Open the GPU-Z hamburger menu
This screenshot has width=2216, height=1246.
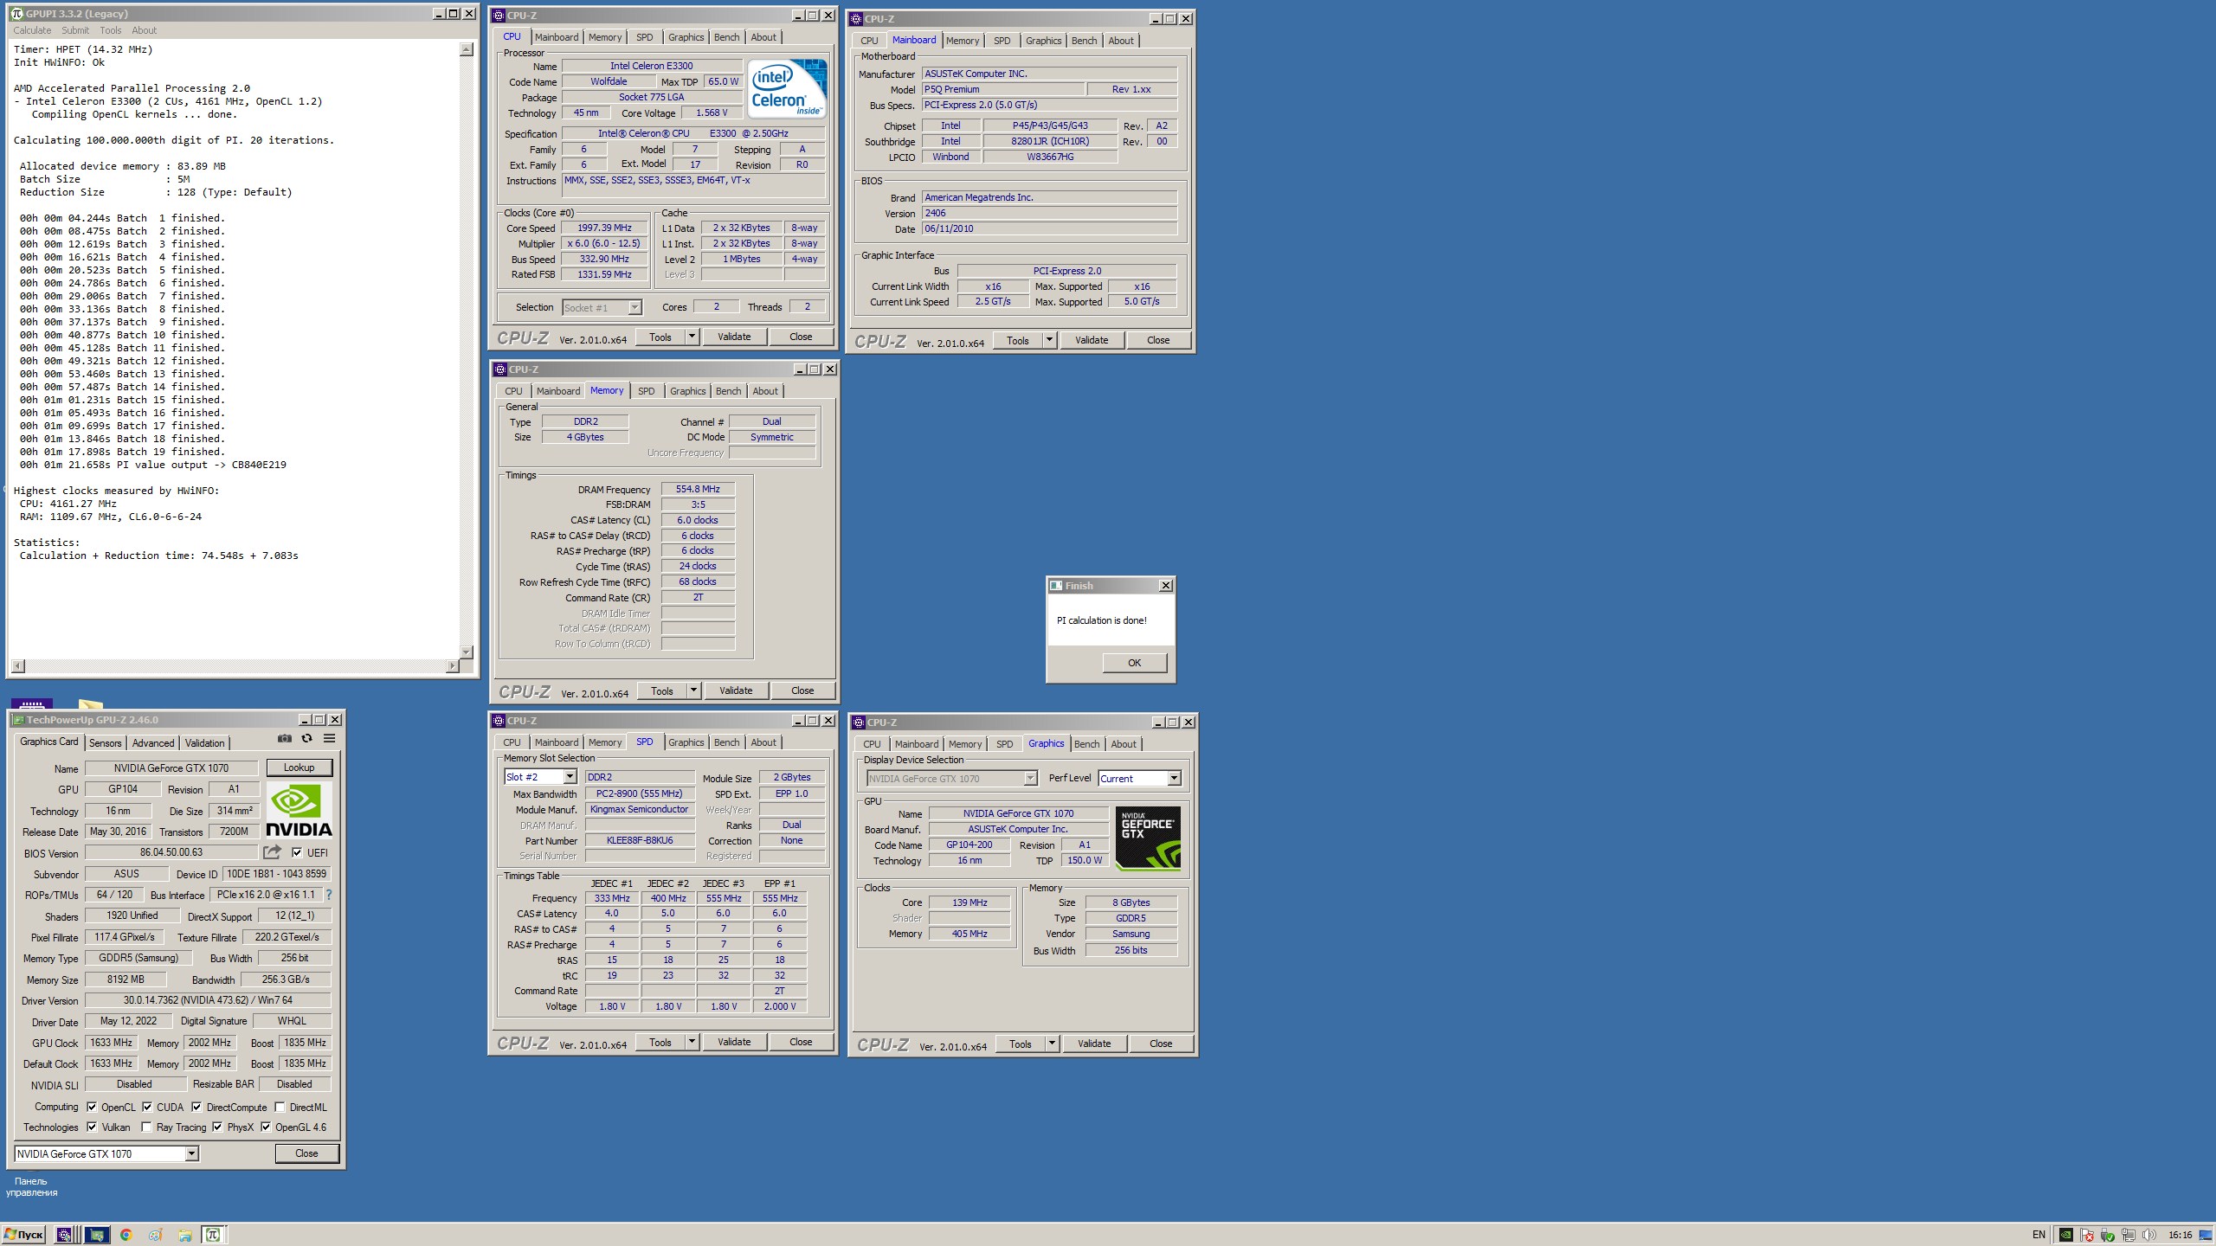click(330, 738)
